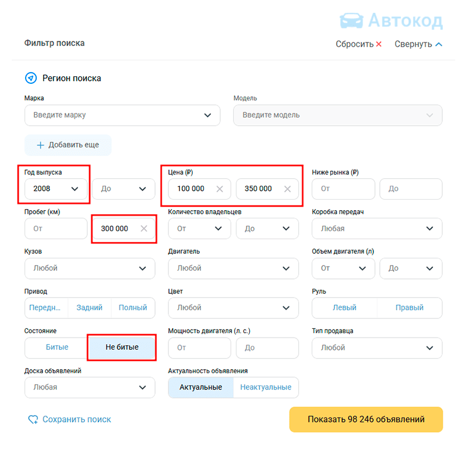Click the search region location icon

pos(31,78)
